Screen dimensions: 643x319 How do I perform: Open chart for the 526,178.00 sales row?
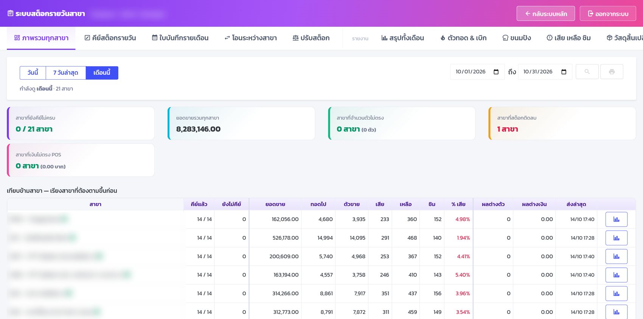pyautogui.click(x=616, y=238)
